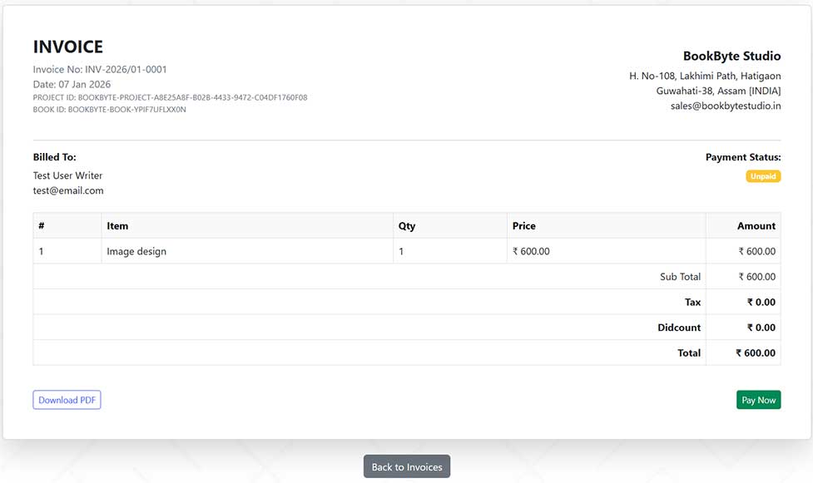The height and width of the screenshot is (483, 813).
Task: Click the Amount column header
Action: pyautogui.click(x=756, y=225)
